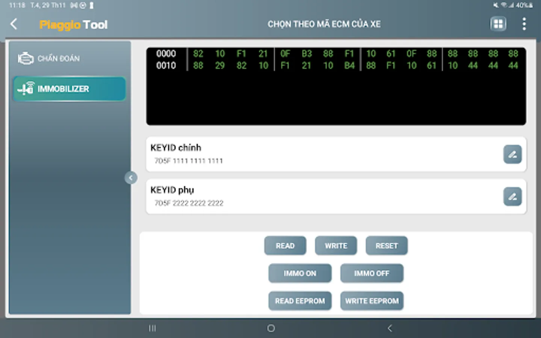Viewport: 541px width, 338px height.
Task: Open the edit pencil for KEYID phụ
Action: click(x=512, y=196)
